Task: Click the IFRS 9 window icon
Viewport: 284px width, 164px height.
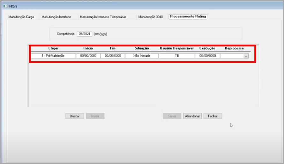Action: coord(5,6)
